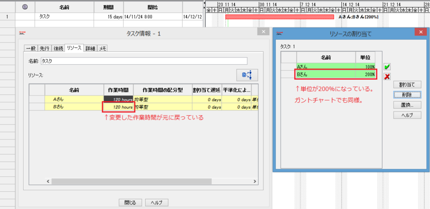Image resolution: width=430 pixels, height=209 pixels.
Task: Click 均等型 in the Bさん row
Action: tap(163, 107)
